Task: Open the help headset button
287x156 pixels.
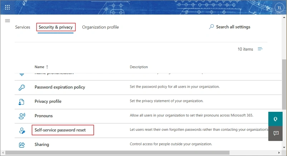Action: tap(276, 119)
